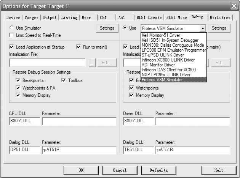Open simulator Settings button
This screenshot has height=178, width=240.
(x=107, y=28)
